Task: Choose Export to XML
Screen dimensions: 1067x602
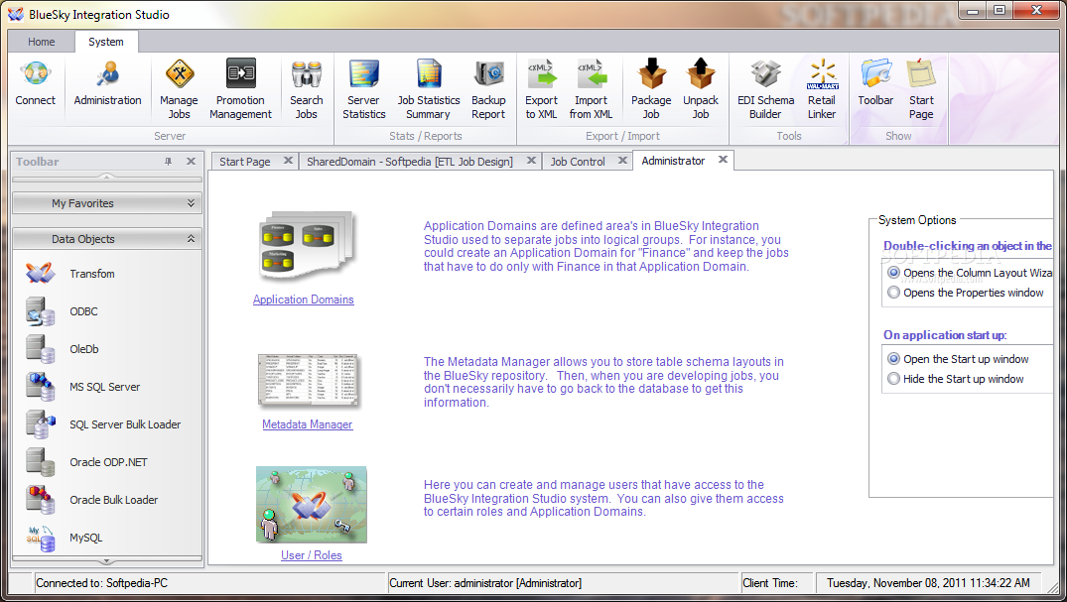Action: [x=541, y=90]
